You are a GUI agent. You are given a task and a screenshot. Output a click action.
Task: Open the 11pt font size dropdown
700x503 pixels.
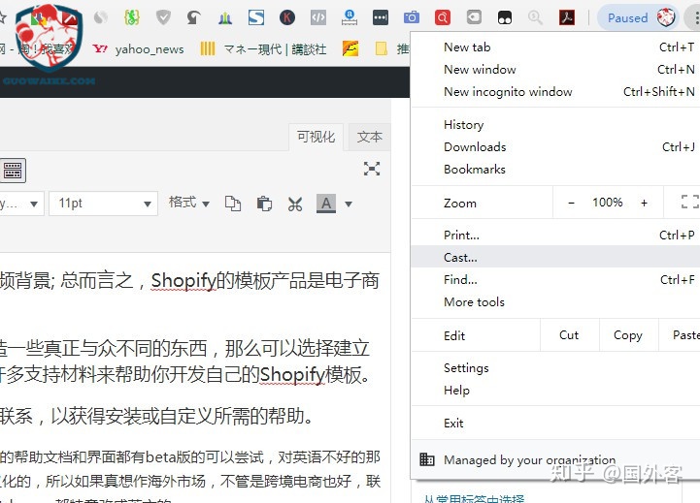click(103, 204)
